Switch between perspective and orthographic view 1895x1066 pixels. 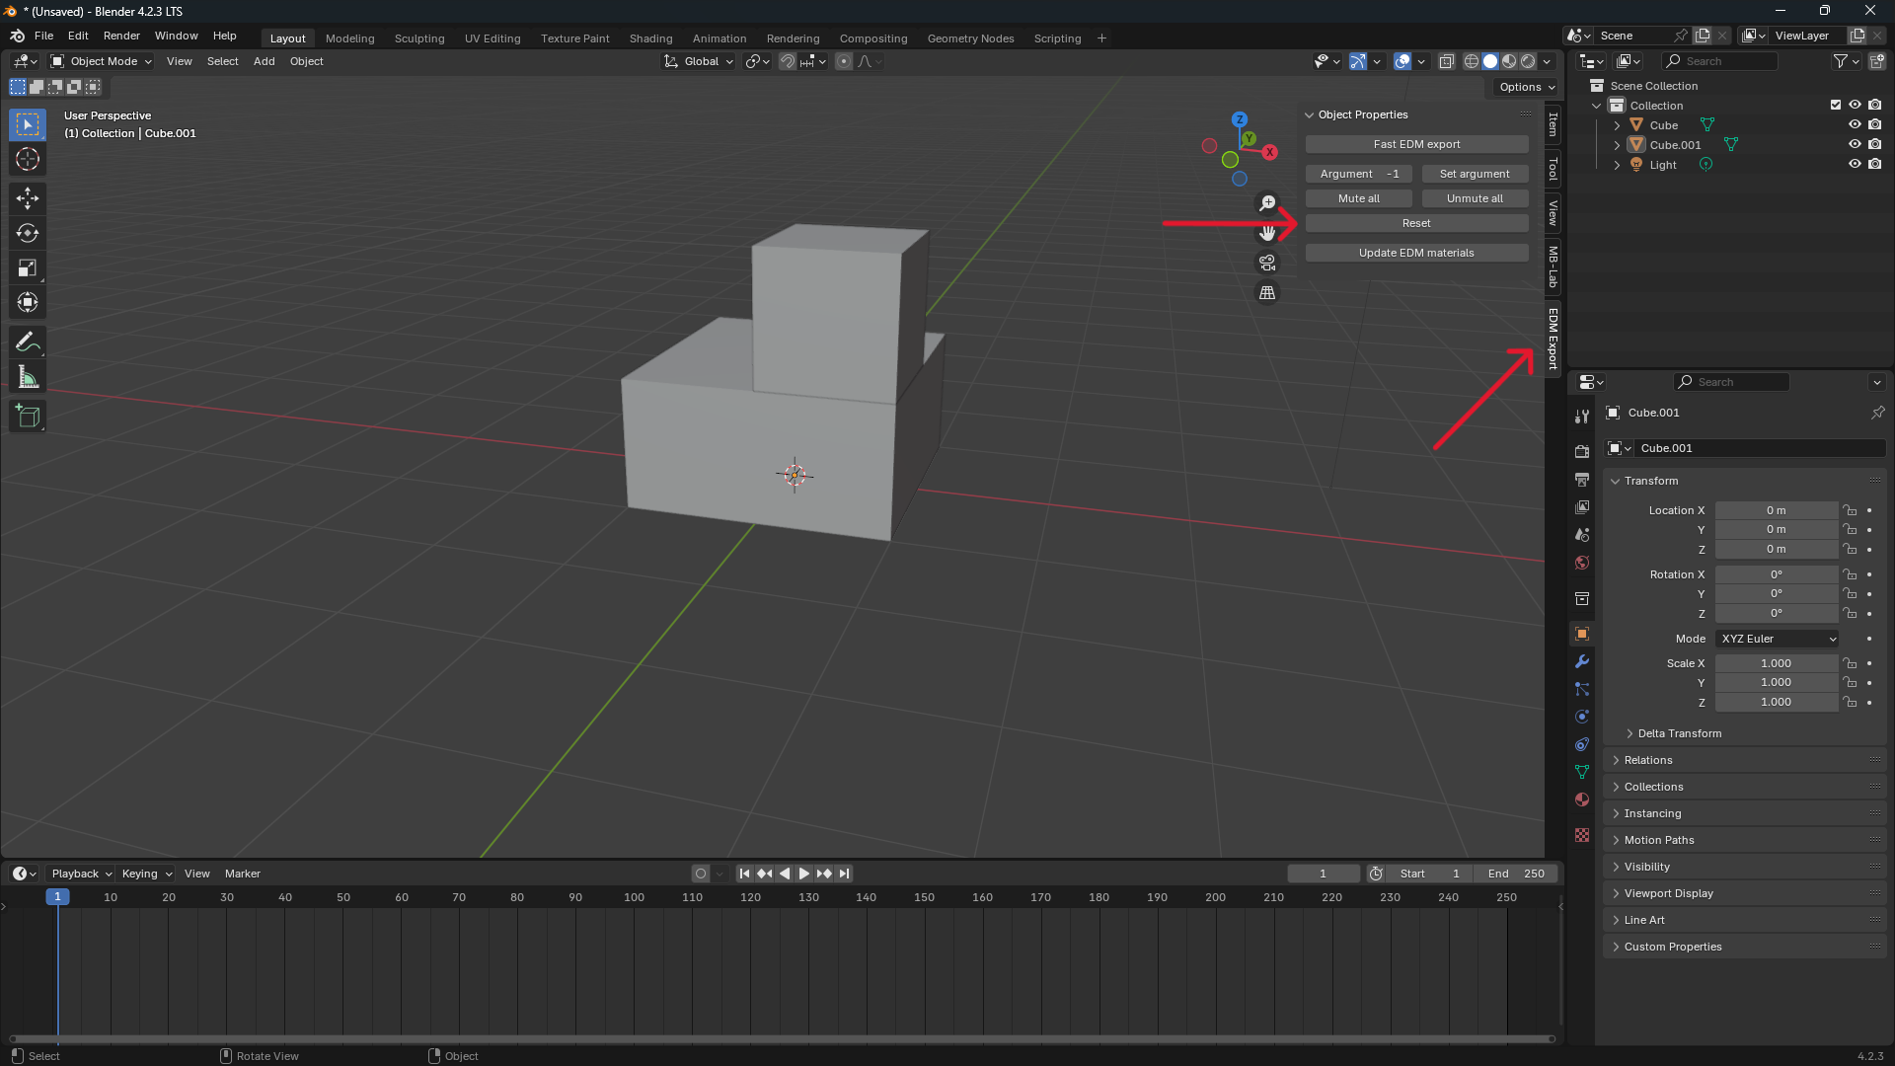[1267, 293]
